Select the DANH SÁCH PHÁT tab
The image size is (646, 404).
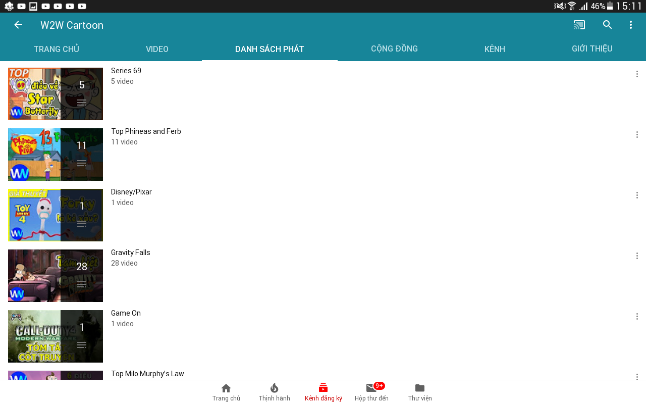pos(270,49)
